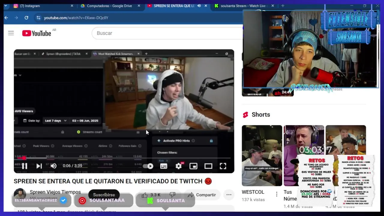The width and height of the screenshot is (384, 216).
Task: Toggle the autoplay switch
Action: (148, 166)
